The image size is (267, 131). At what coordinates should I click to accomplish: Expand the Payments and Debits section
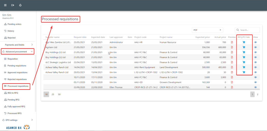[18, 45]
